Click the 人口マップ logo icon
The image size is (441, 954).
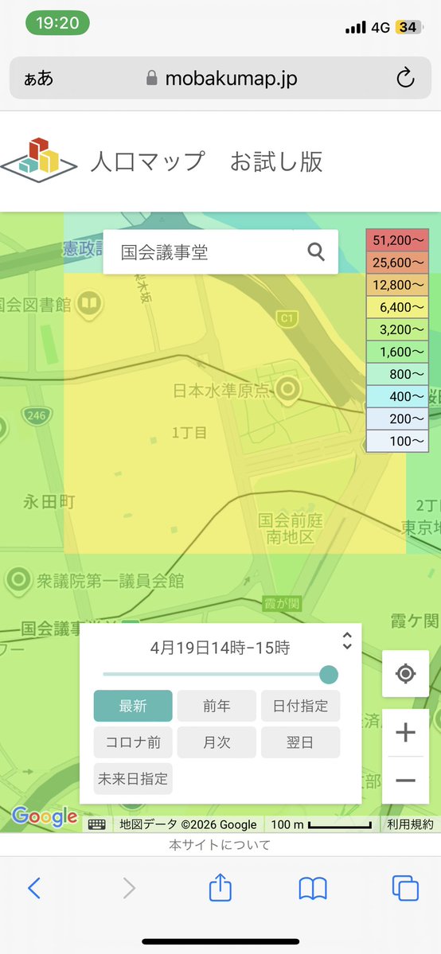[39, 160]
